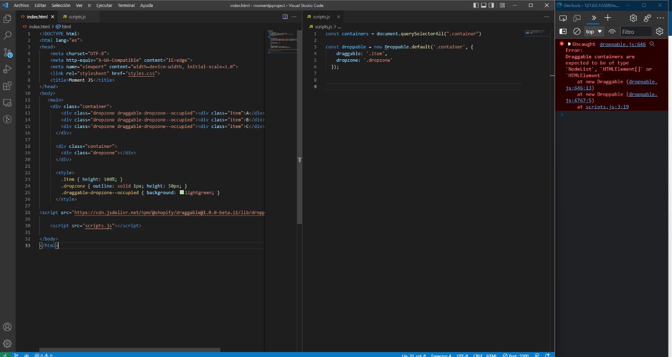
Task: Open the Search view in VS Code
Action: tap(7, 35)
